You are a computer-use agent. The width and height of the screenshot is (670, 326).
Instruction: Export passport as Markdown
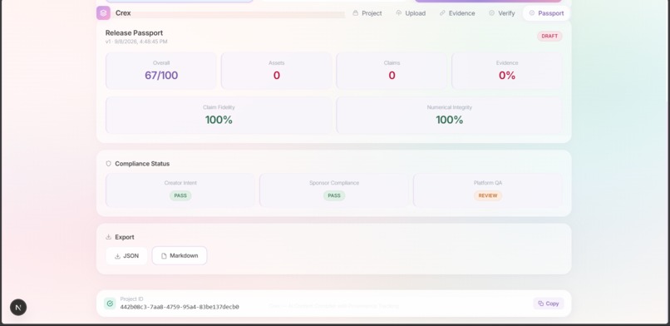pyautogui.click(x=180, y=255)
